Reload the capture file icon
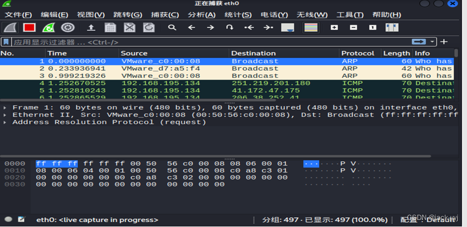This screenshot has height=227, width=467. [148, 28]
